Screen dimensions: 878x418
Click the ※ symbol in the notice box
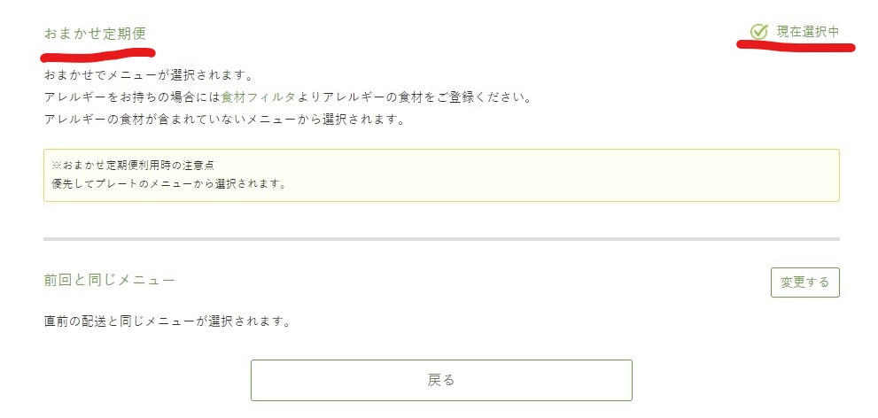[x=55, y=166]
